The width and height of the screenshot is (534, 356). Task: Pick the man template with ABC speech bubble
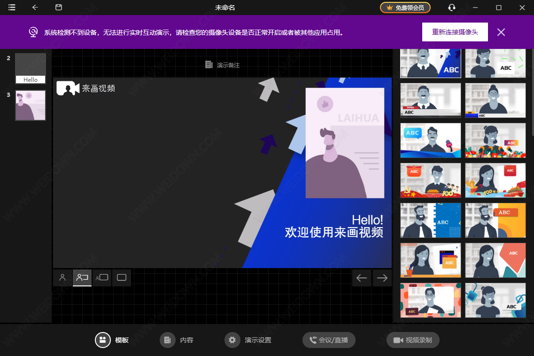pyautogui.click(x=431, y=140)
